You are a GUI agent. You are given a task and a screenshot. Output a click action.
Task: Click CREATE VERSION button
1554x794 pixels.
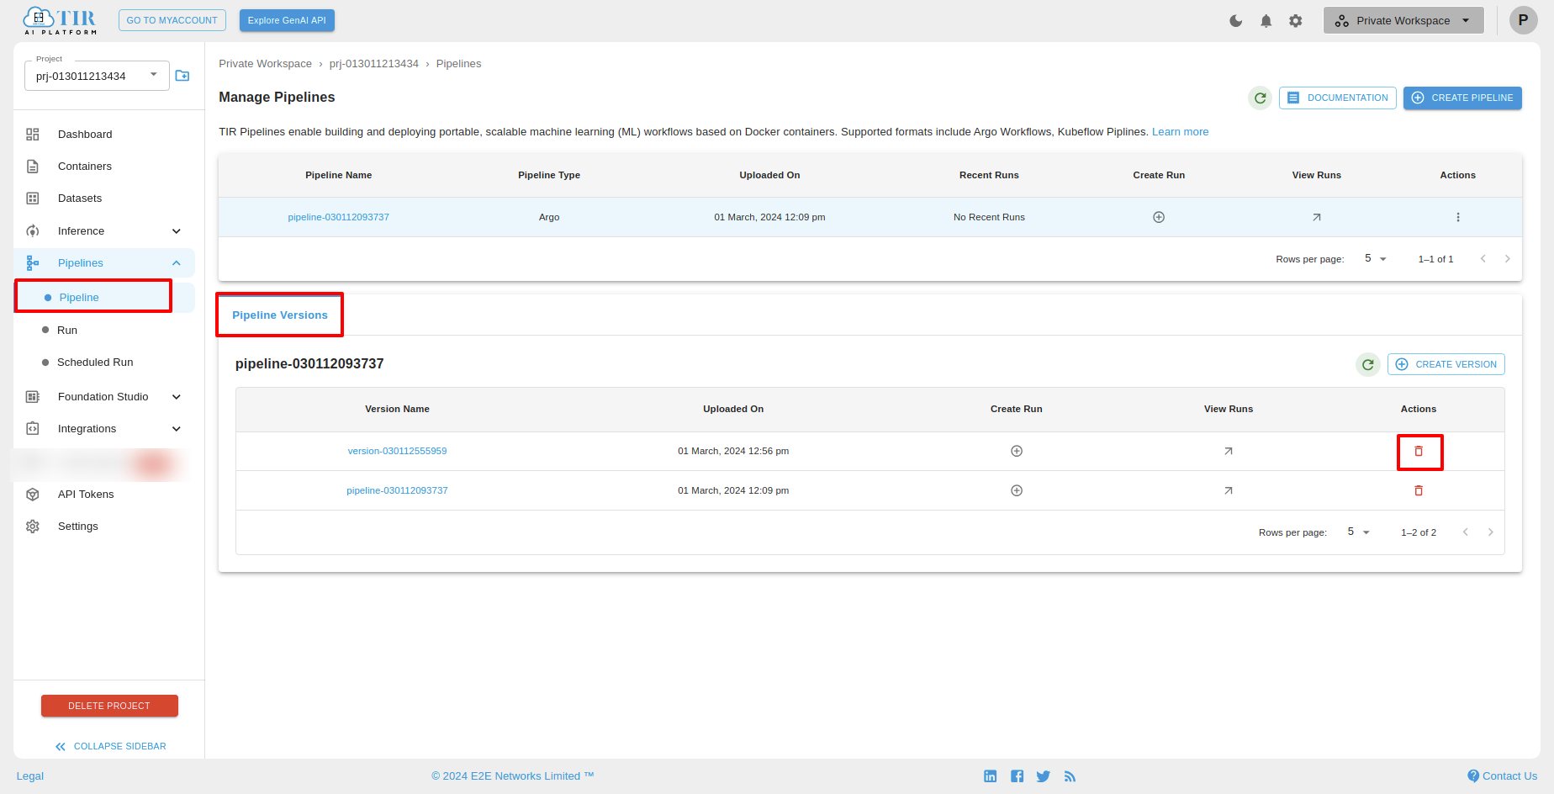point(1446,364)
